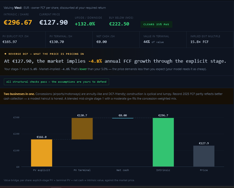Click the 44% of value stat
This screenshot has width=234, height=188.
tap(154, 42)
